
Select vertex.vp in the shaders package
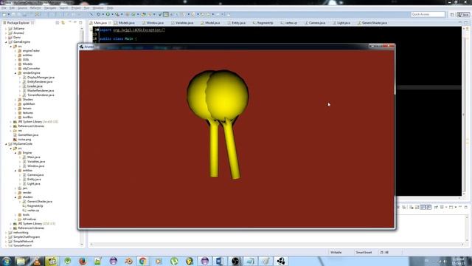pos(32,210)
